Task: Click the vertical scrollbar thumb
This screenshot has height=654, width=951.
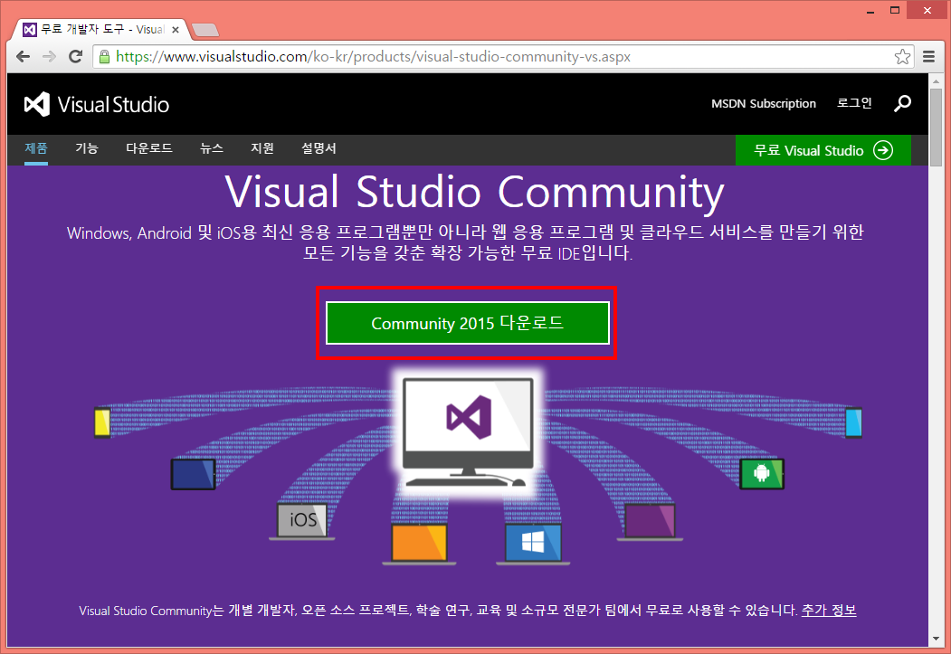Action: click(936, 126)
